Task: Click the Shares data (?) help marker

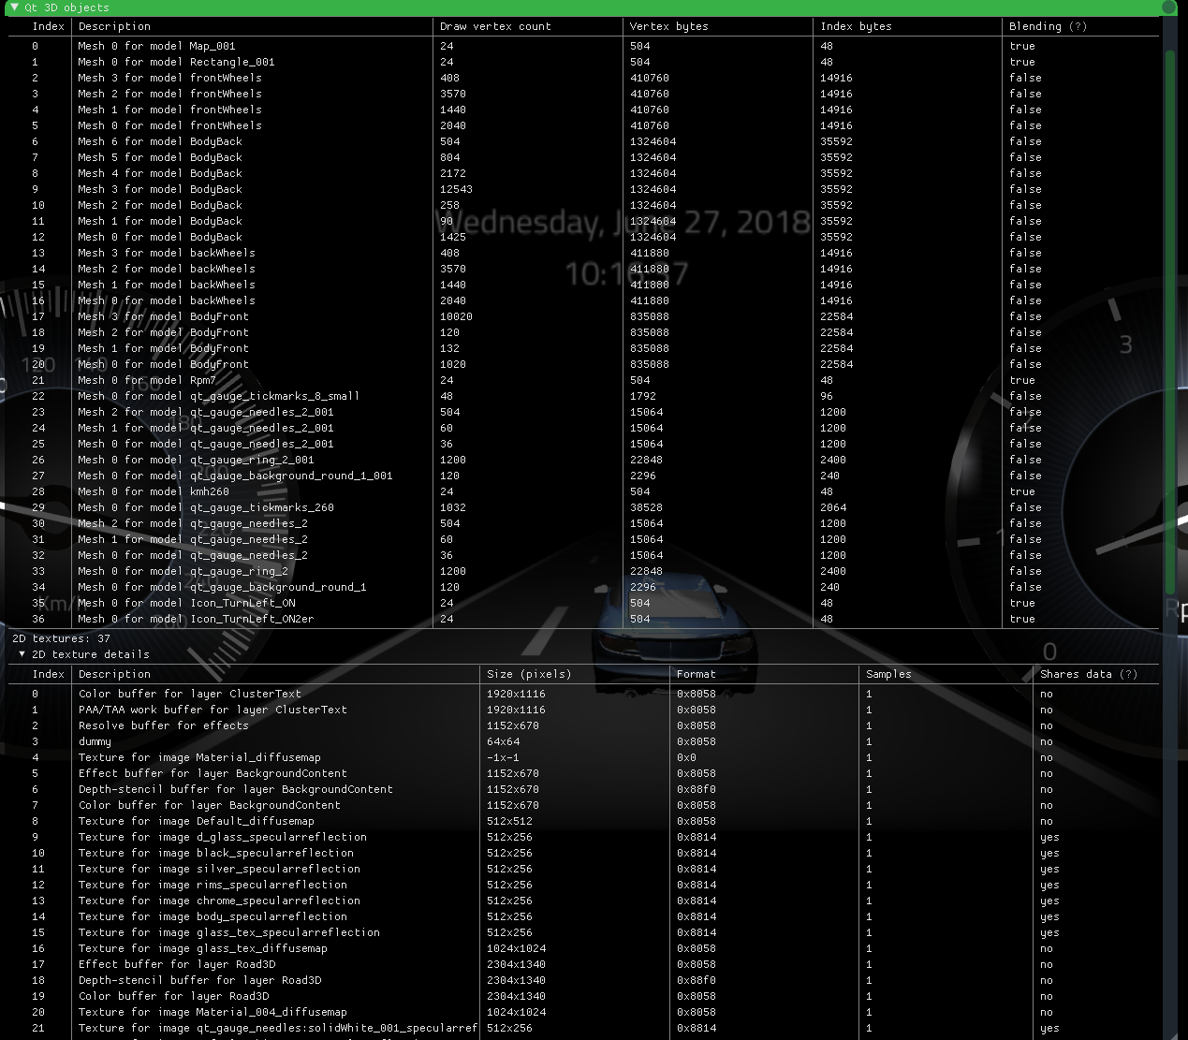Action: pos(1128,674)
